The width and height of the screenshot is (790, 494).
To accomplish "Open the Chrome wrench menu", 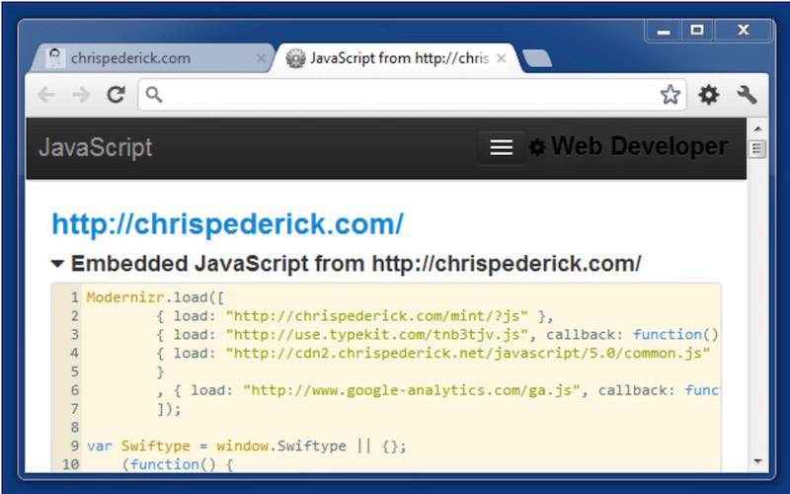I will point(747,94).
